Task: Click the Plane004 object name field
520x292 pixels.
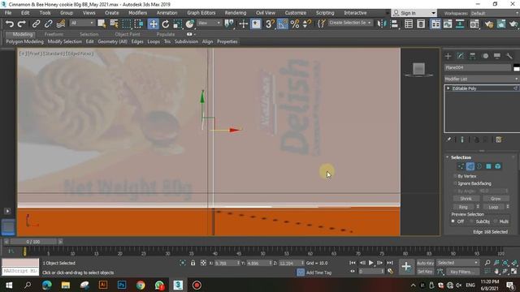Action: click(x=478, y=67)
